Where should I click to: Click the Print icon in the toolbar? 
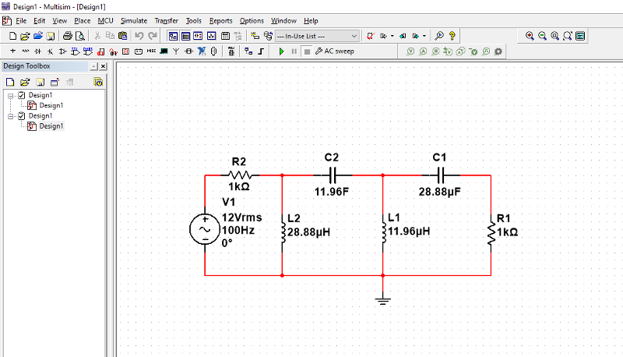[x=68, y=36]
